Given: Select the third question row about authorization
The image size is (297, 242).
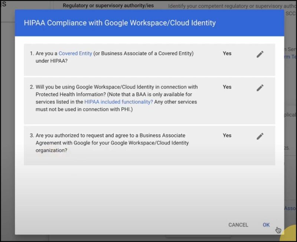Looking at the screenshot, I should click(130, 143).
